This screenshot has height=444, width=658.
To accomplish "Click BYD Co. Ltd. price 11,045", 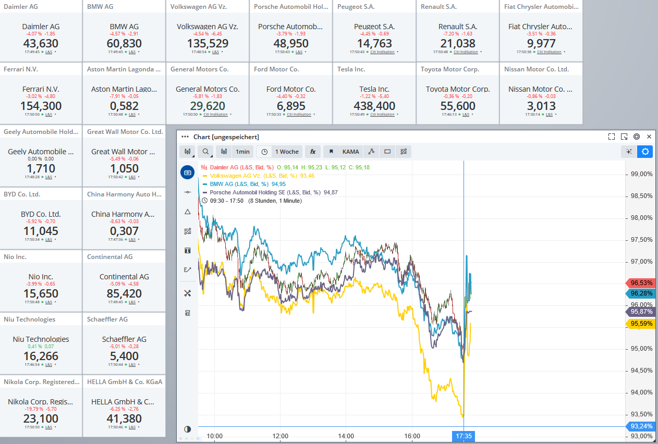I will tap(41, 231).
